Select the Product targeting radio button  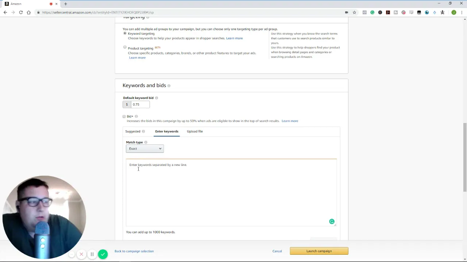point(125,47)
